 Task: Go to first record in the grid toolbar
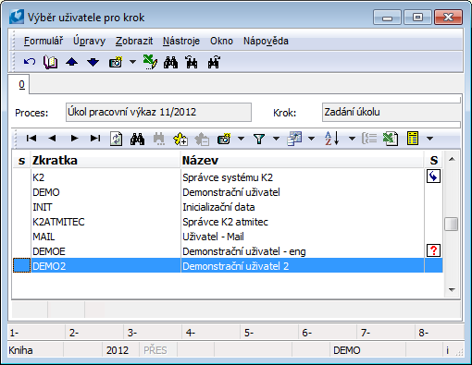31,139
